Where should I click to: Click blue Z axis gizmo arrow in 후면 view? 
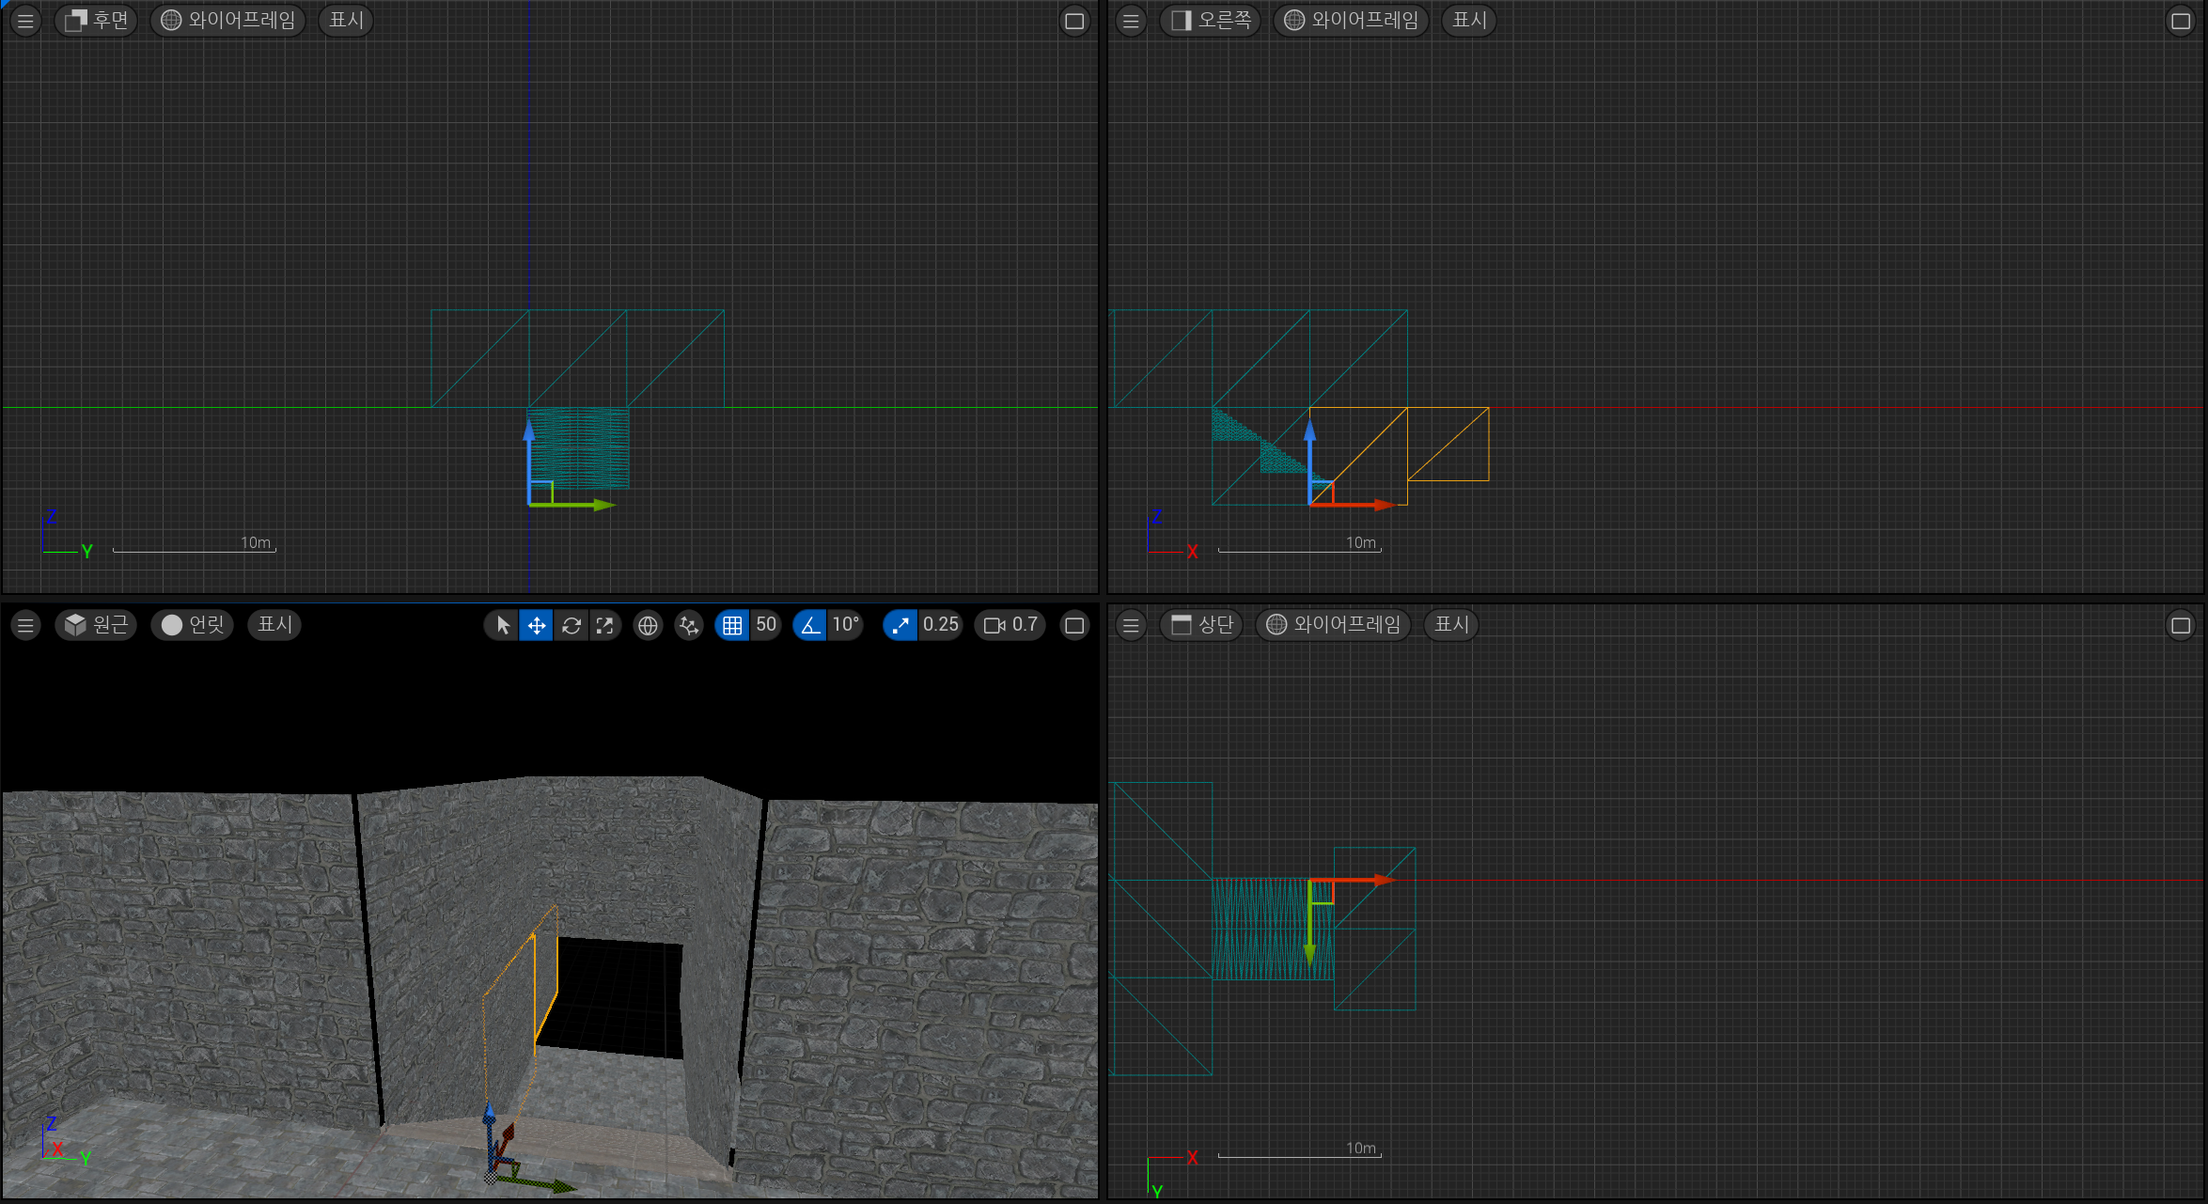529,442
